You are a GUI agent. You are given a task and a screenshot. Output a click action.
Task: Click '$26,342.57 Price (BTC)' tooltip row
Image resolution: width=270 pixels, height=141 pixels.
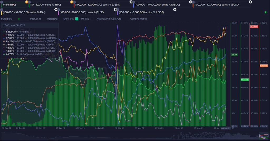click(x=18, y=32)
